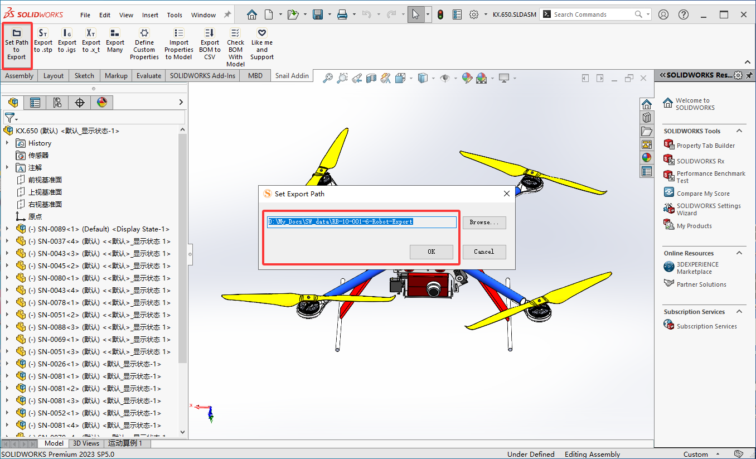Click the Select cursor tool
756x459 pixels.
(x=415, y=15)
